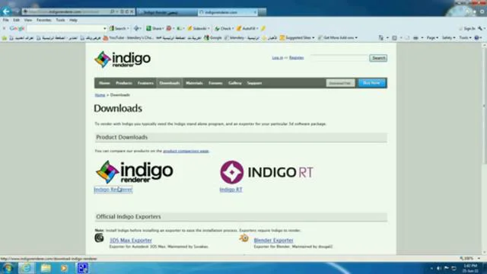This screenshot has width=487, height=274.
Task: Open the Tools dropdown in command bar
Action: 465,38
